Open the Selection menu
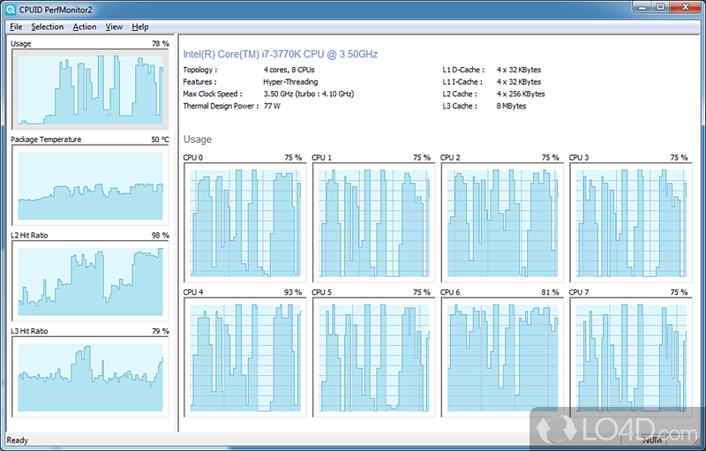Screen dimensions: 706x451 coord(48,27)
